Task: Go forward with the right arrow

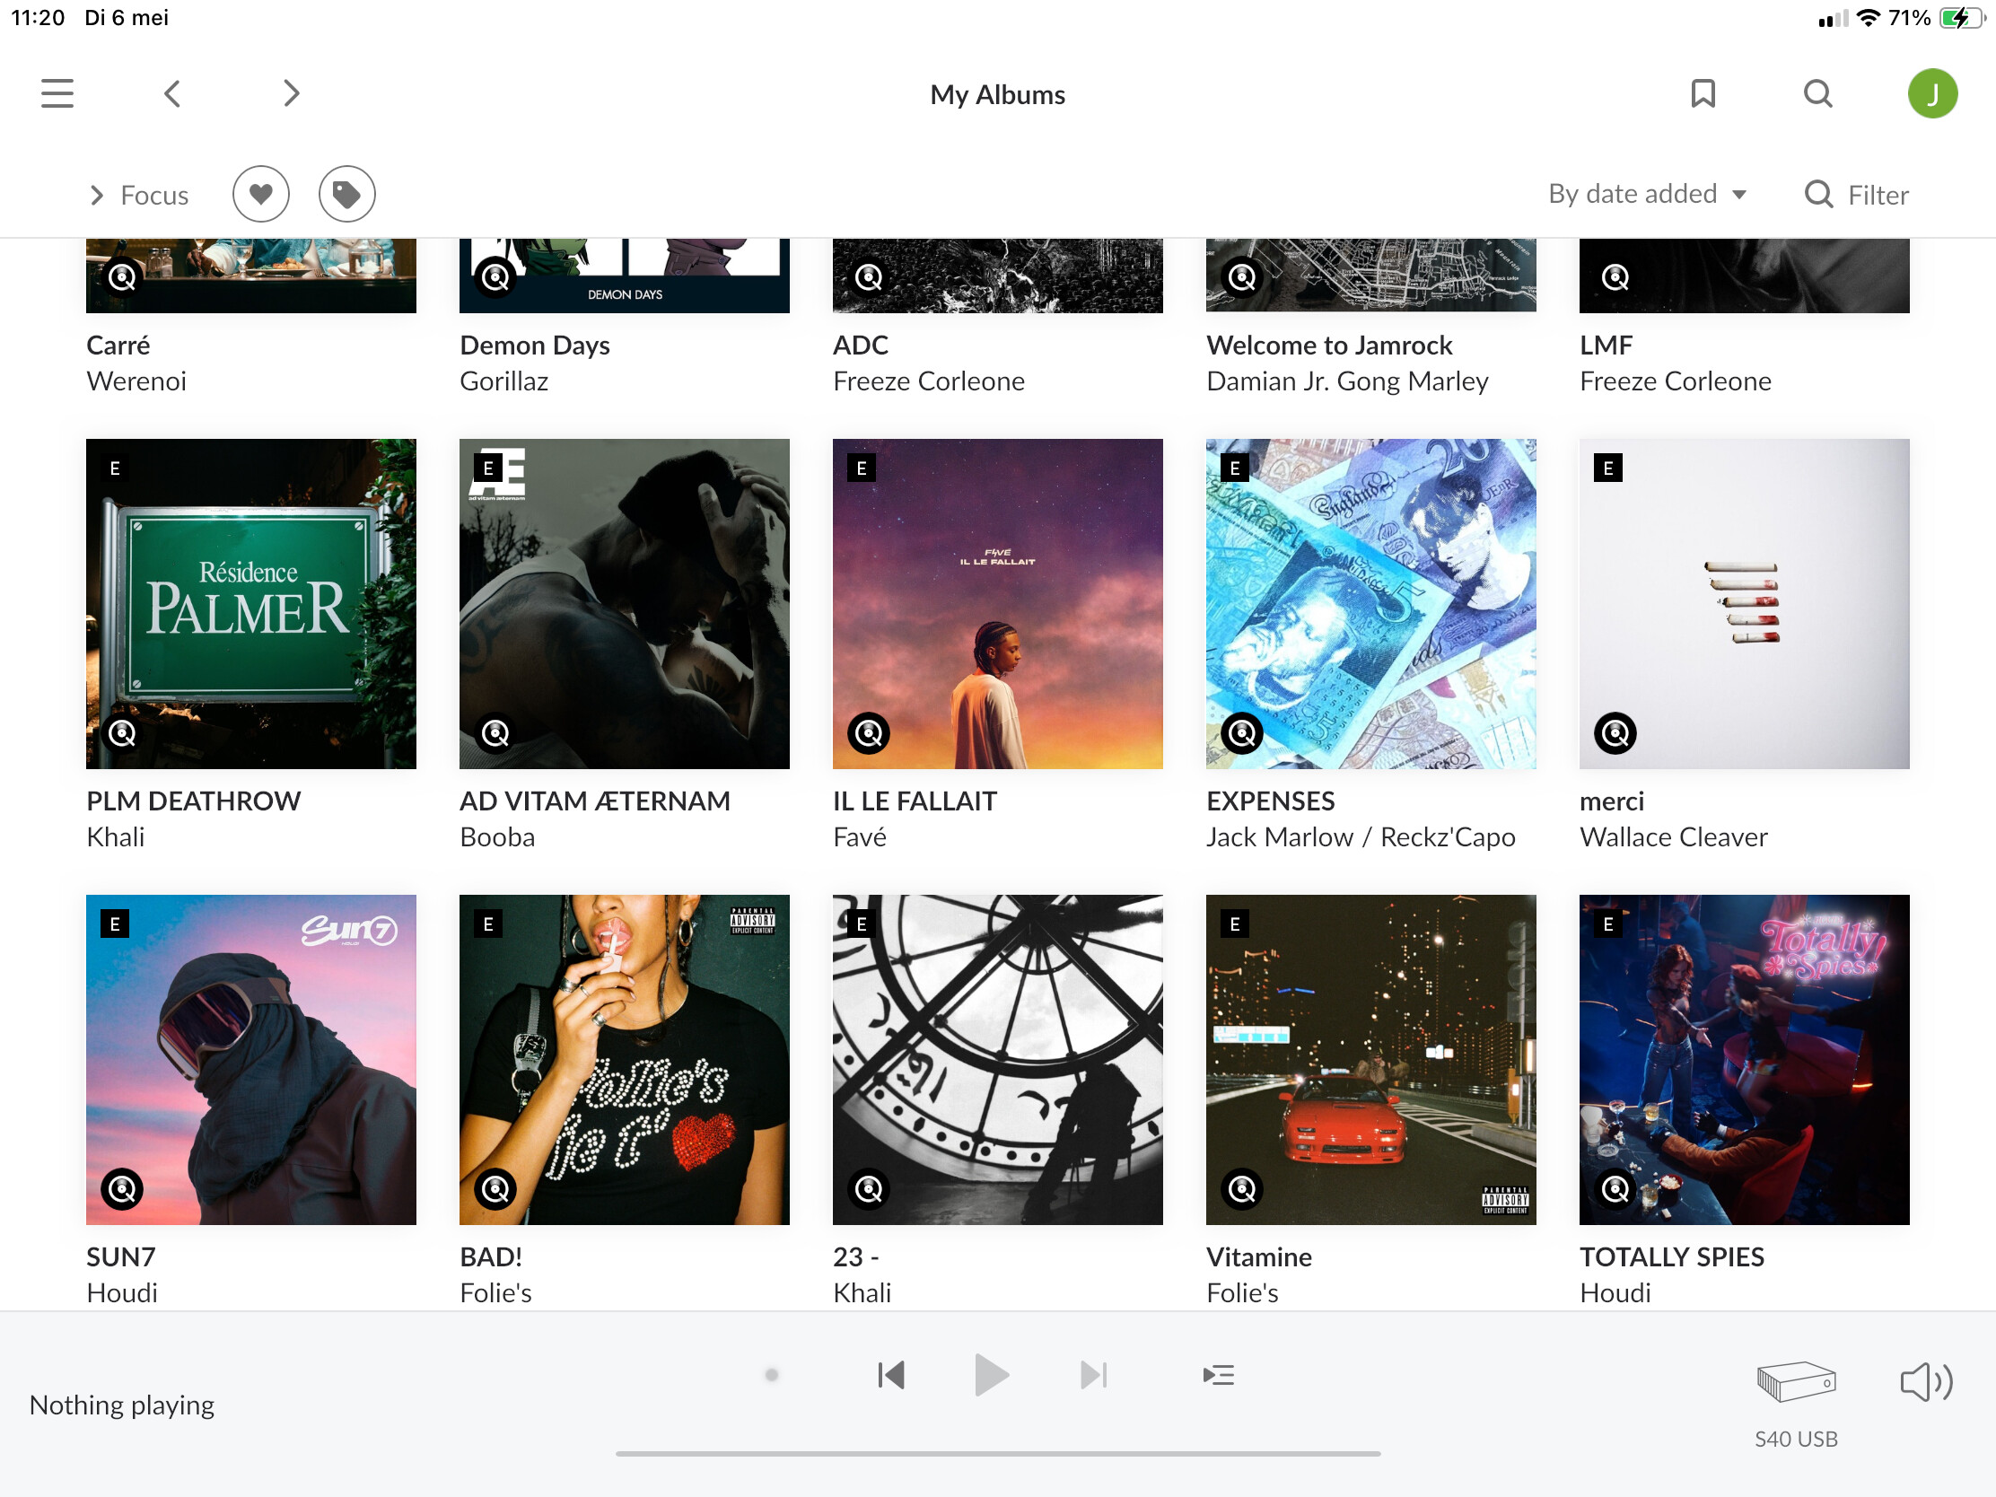Action: tap(291, 94)
